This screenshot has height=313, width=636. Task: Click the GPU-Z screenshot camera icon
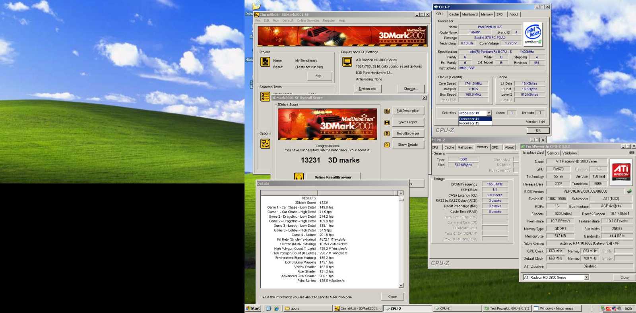coord(632,153)
